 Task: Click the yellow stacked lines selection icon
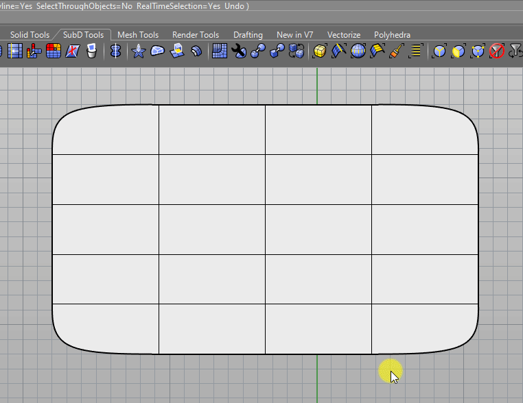[416, 51]
